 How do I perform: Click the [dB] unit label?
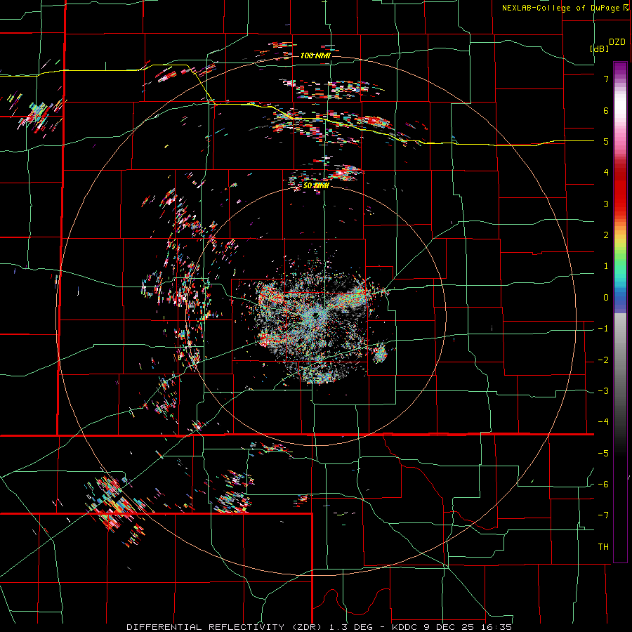click(x=599, y=48)
